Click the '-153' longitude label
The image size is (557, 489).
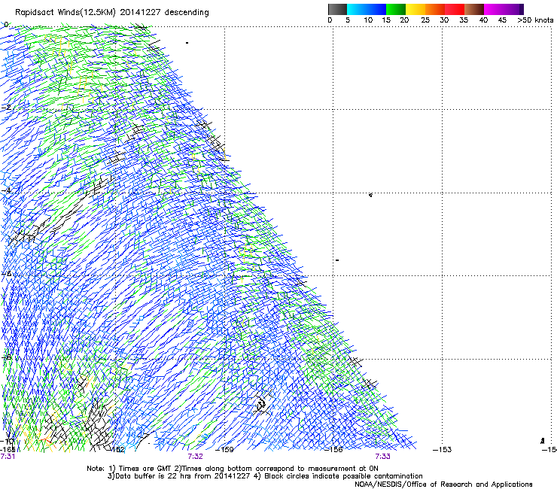tap(443, 450)
